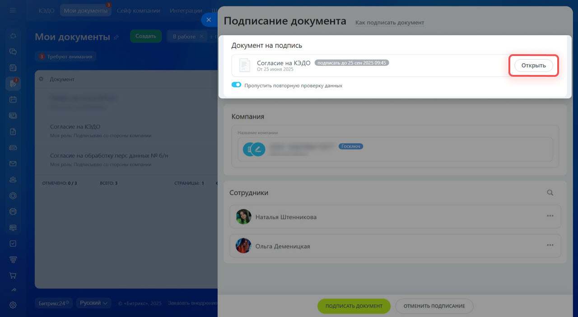578x317 pixels.
Task: Open the presentation board sidebar icon
Action: (13, 227)
